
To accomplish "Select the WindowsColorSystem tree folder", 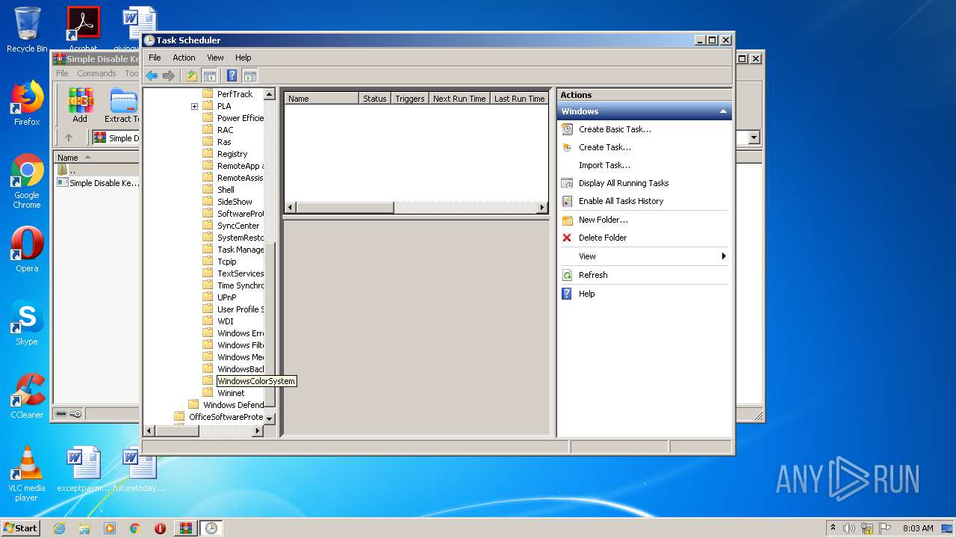I will click(255, 381).
